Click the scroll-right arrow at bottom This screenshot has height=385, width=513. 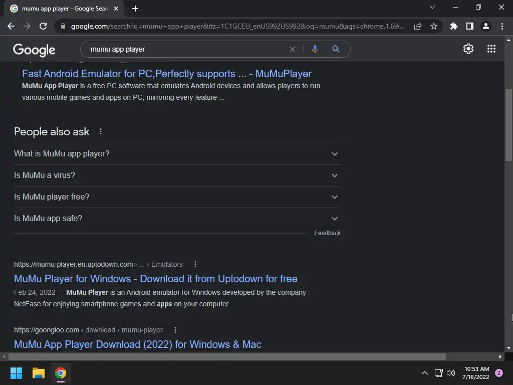[500, 356]
